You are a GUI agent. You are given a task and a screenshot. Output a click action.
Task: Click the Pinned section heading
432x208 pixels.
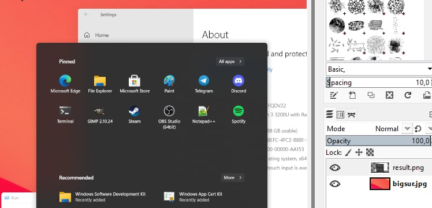point(67,61)
